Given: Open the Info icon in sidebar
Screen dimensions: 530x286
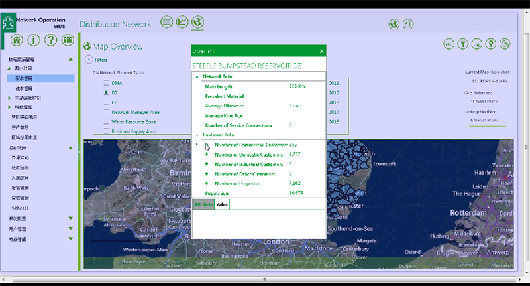Looking at the screenshot, I should tap(34, 40).
